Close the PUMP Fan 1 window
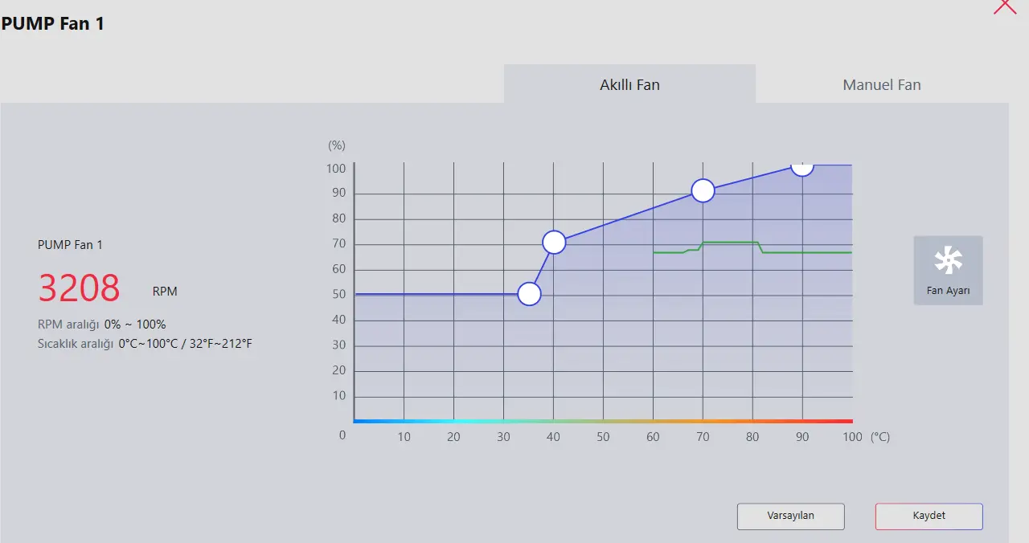 coord(1005,5)
